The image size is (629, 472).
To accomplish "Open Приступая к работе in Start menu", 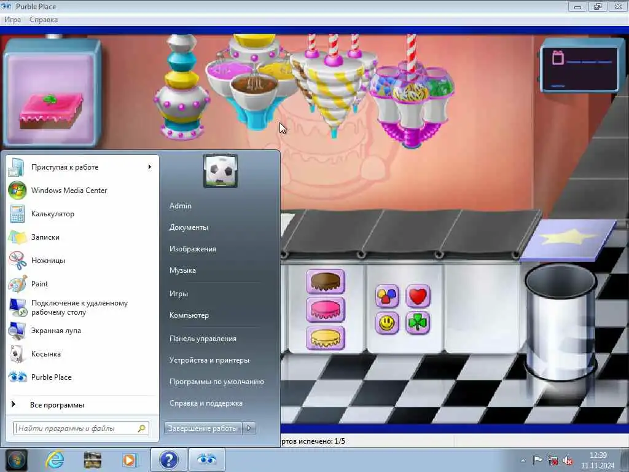I will [82, 167].
